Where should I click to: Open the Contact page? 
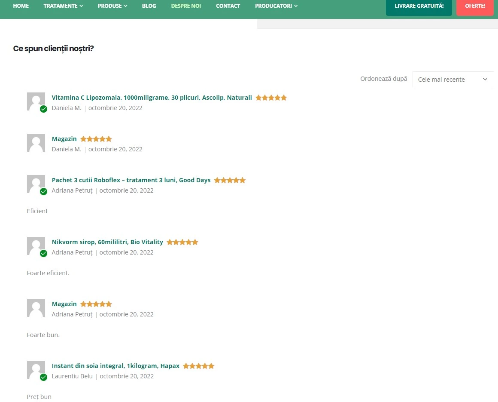[x=228, y=6]
